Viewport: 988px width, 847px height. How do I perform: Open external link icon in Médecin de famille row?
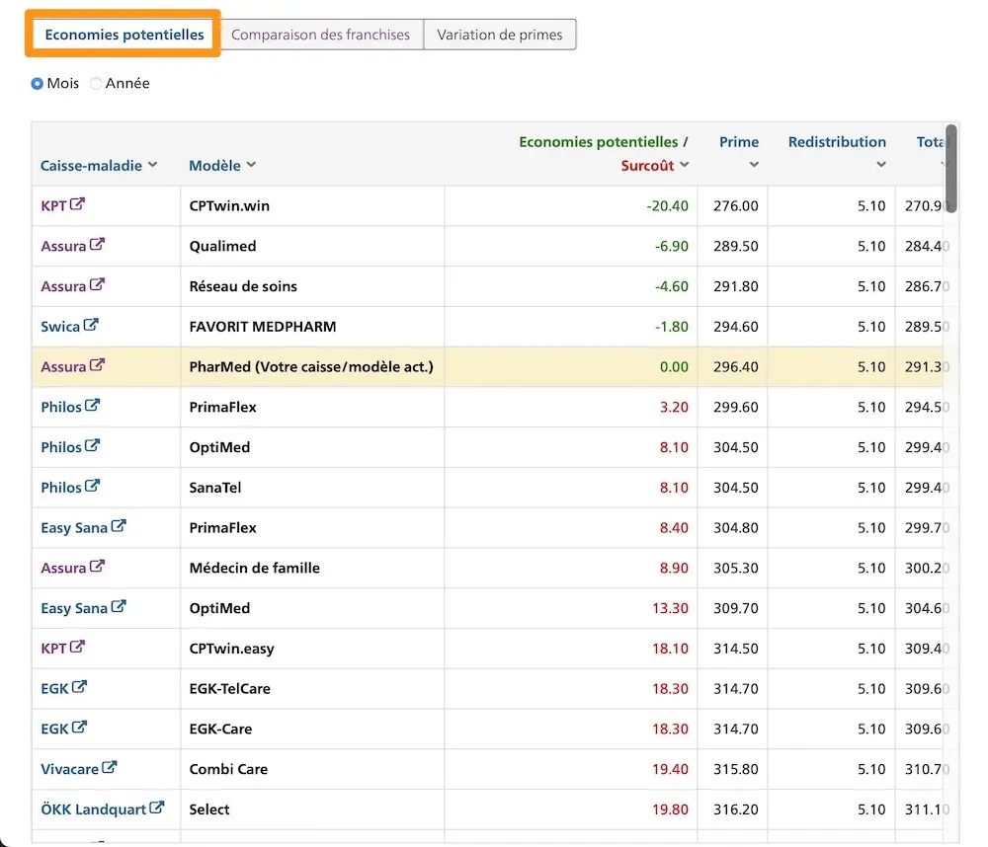tap(97, 566)
